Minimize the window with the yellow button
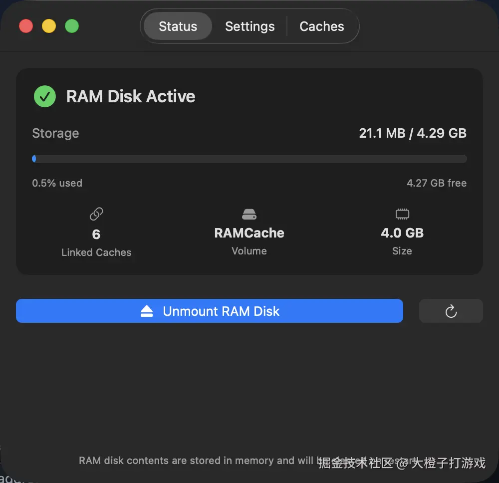The height and width of the screenshot is (483, 499). (49, 26)
